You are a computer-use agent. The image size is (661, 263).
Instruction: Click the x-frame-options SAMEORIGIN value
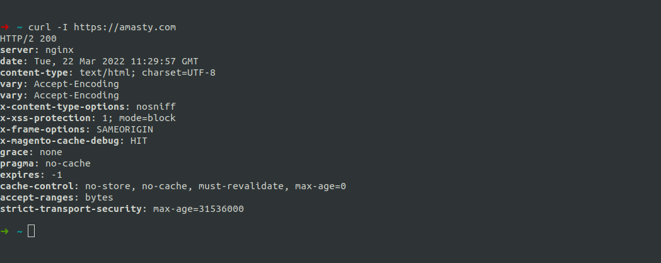125,130
